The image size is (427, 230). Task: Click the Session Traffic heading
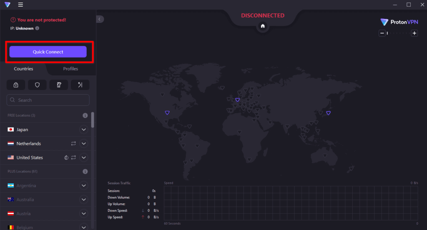pyautogui.click(x=119, y=183)
